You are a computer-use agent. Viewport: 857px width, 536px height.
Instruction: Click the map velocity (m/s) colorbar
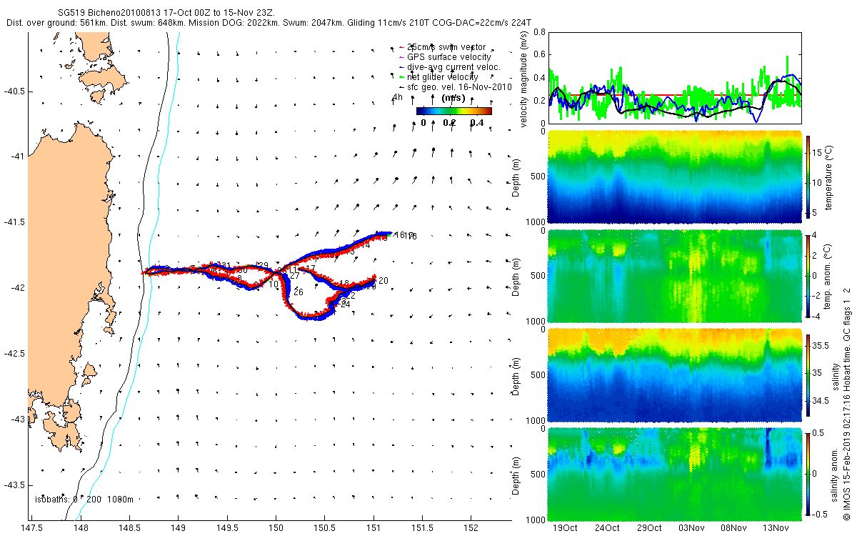pyautogui.click(x=454, y=111)
